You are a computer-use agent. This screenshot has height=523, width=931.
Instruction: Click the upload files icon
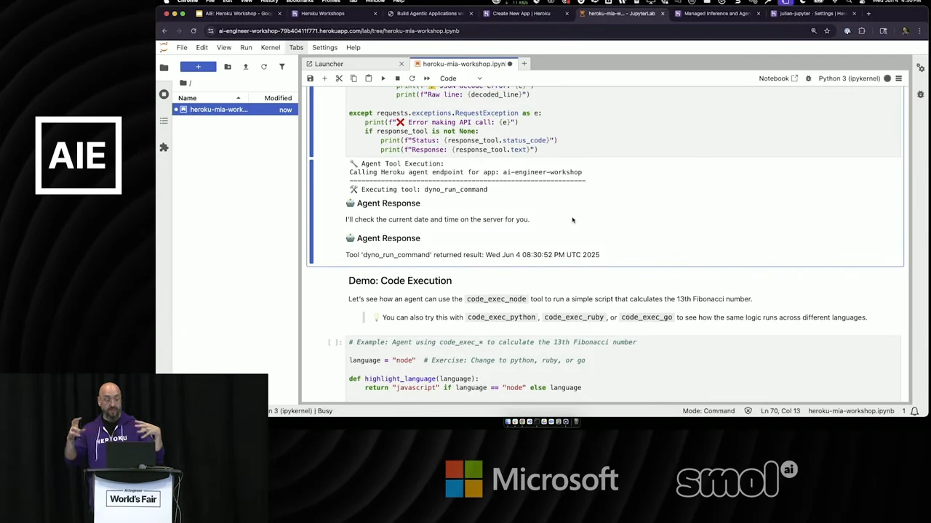point(245,67)
